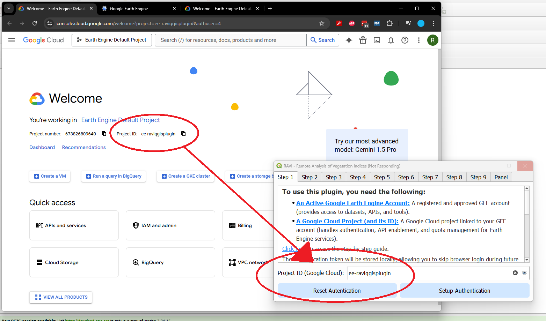
Task: Open the gift offers icon
Action: click(363, 40)
